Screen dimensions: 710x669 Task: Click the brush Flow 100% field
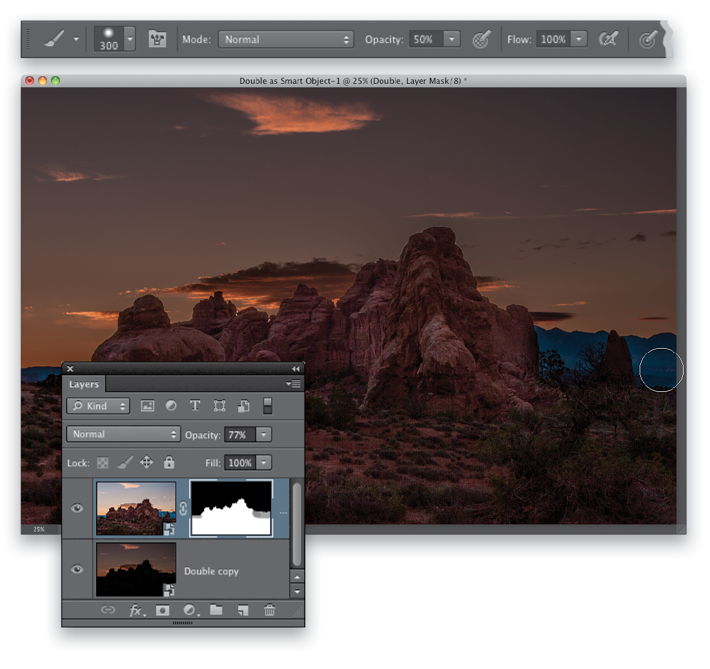[553, 39]
